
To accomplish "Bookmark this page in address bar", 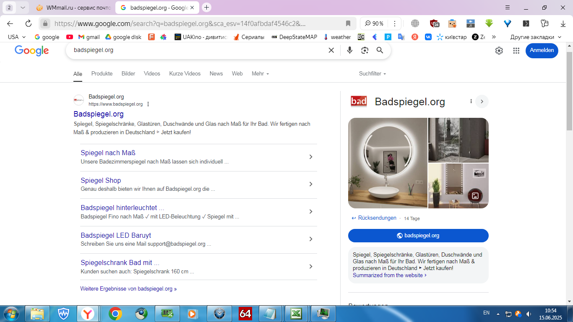I will click(348, 23).
